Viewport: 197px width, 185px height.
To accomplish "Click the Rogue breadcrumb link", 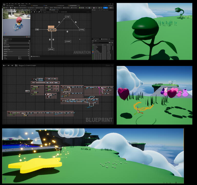I will point(21,66).
